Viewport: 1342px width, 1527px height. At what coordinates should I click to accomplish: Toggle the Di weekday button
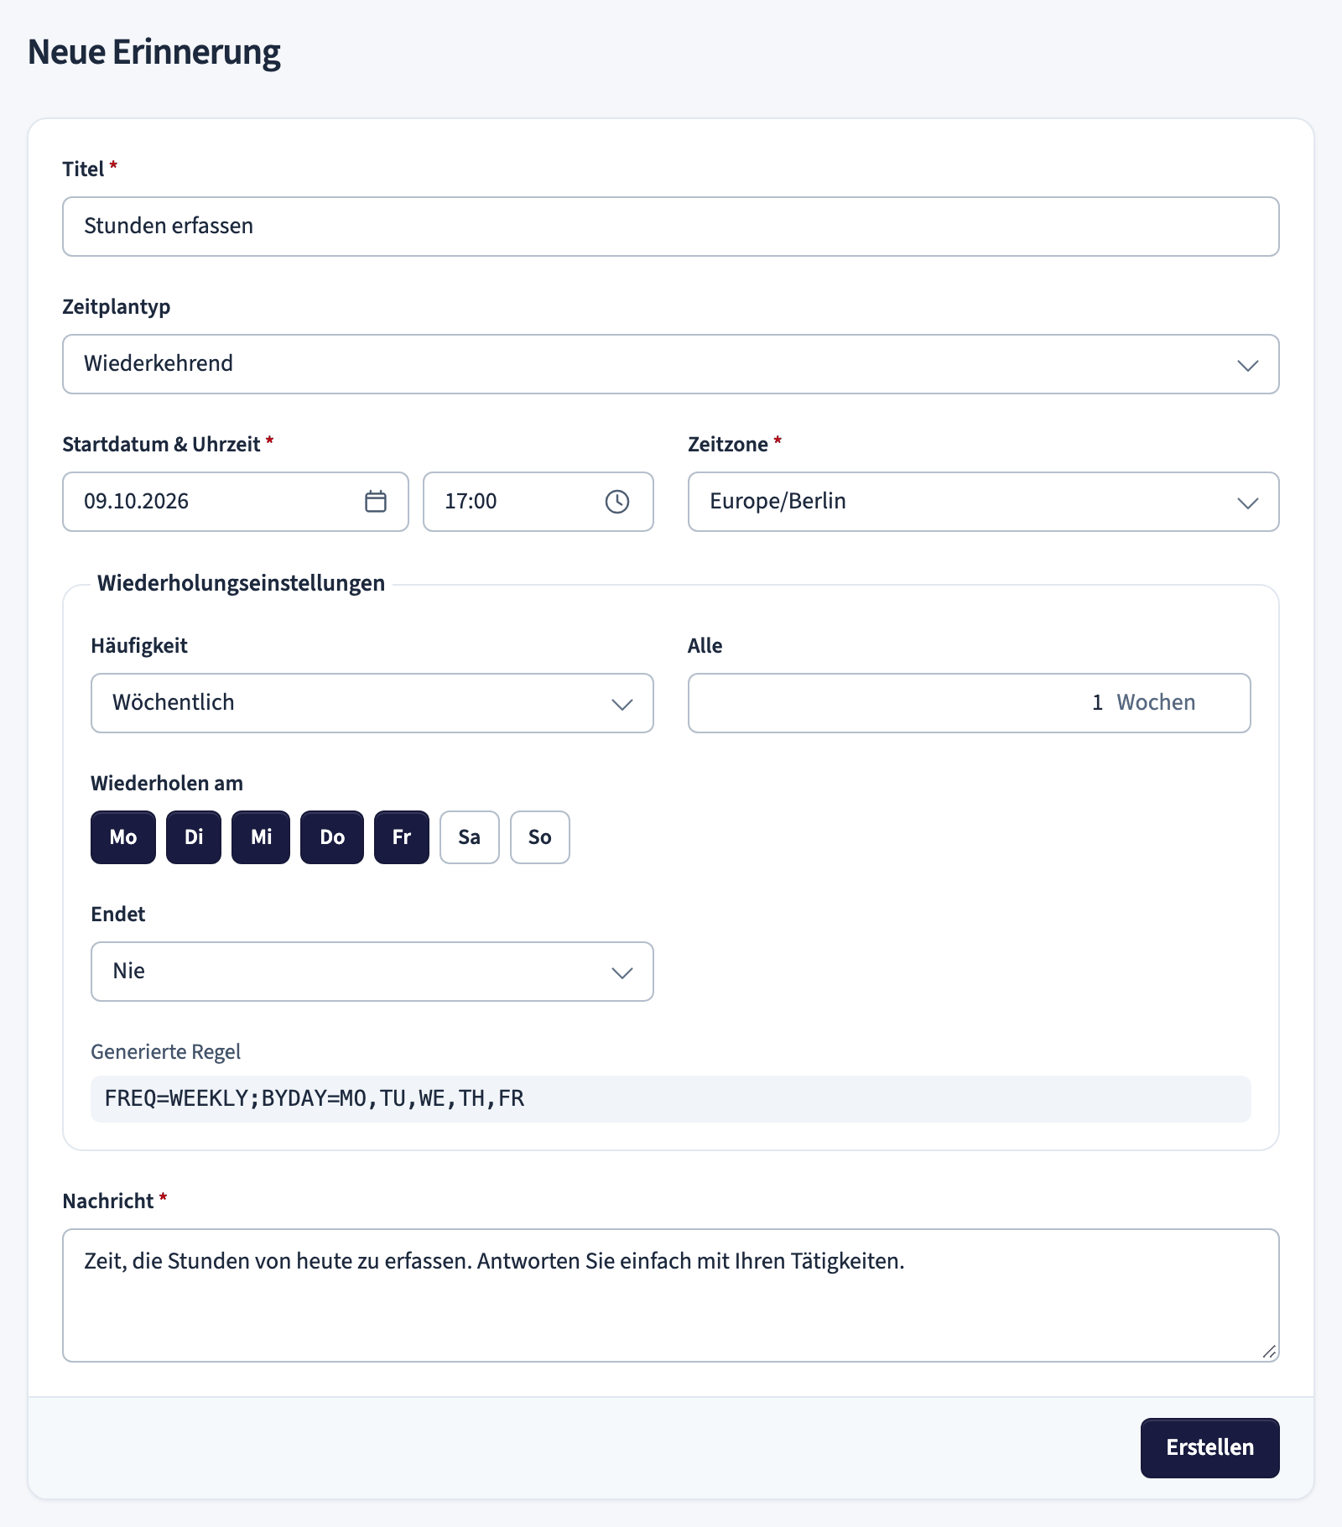coord(194,837)
